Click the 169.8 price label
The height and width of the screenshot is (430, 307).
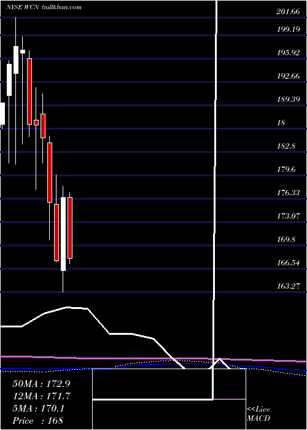[286, 240]
